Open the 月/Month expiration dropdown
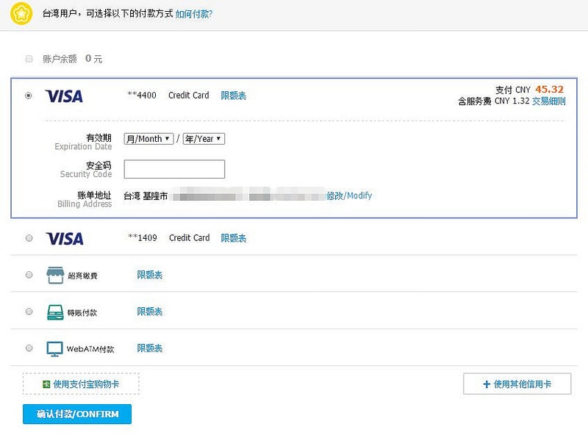The width and height of the screenshot is (588, 438). [148, 139]
